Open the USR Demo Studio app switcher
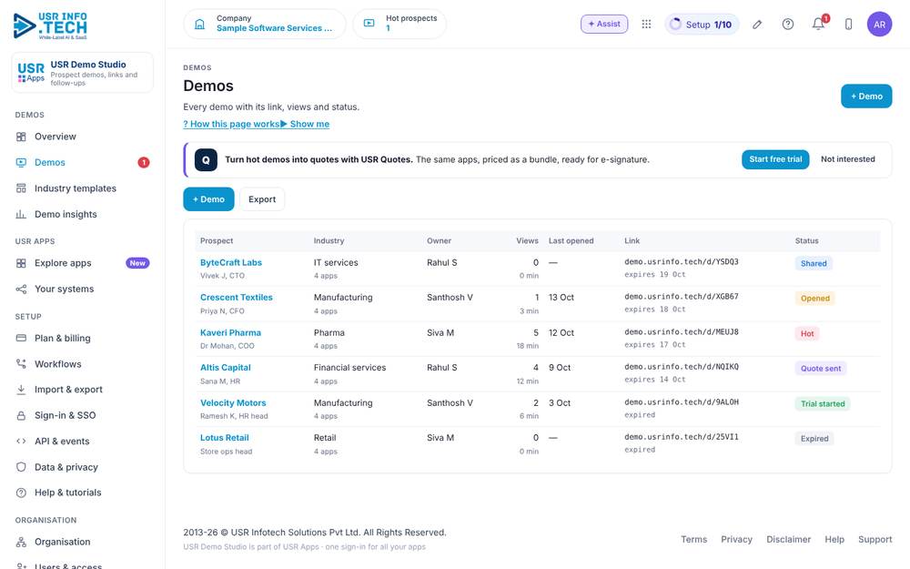910x569 pixels. coord(83,73)
